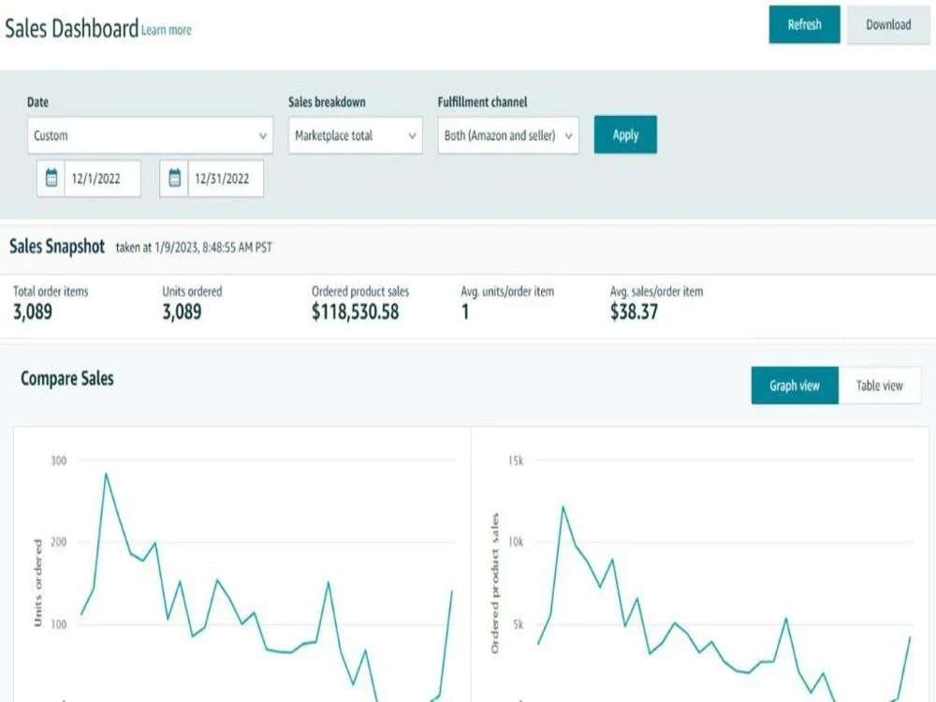Click the Units ordered chart axis label
936x702 pixels.
click(x=37, y=582)
